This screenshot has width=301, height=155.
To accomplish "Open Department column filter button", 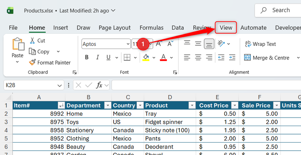I will coord(108,106).
